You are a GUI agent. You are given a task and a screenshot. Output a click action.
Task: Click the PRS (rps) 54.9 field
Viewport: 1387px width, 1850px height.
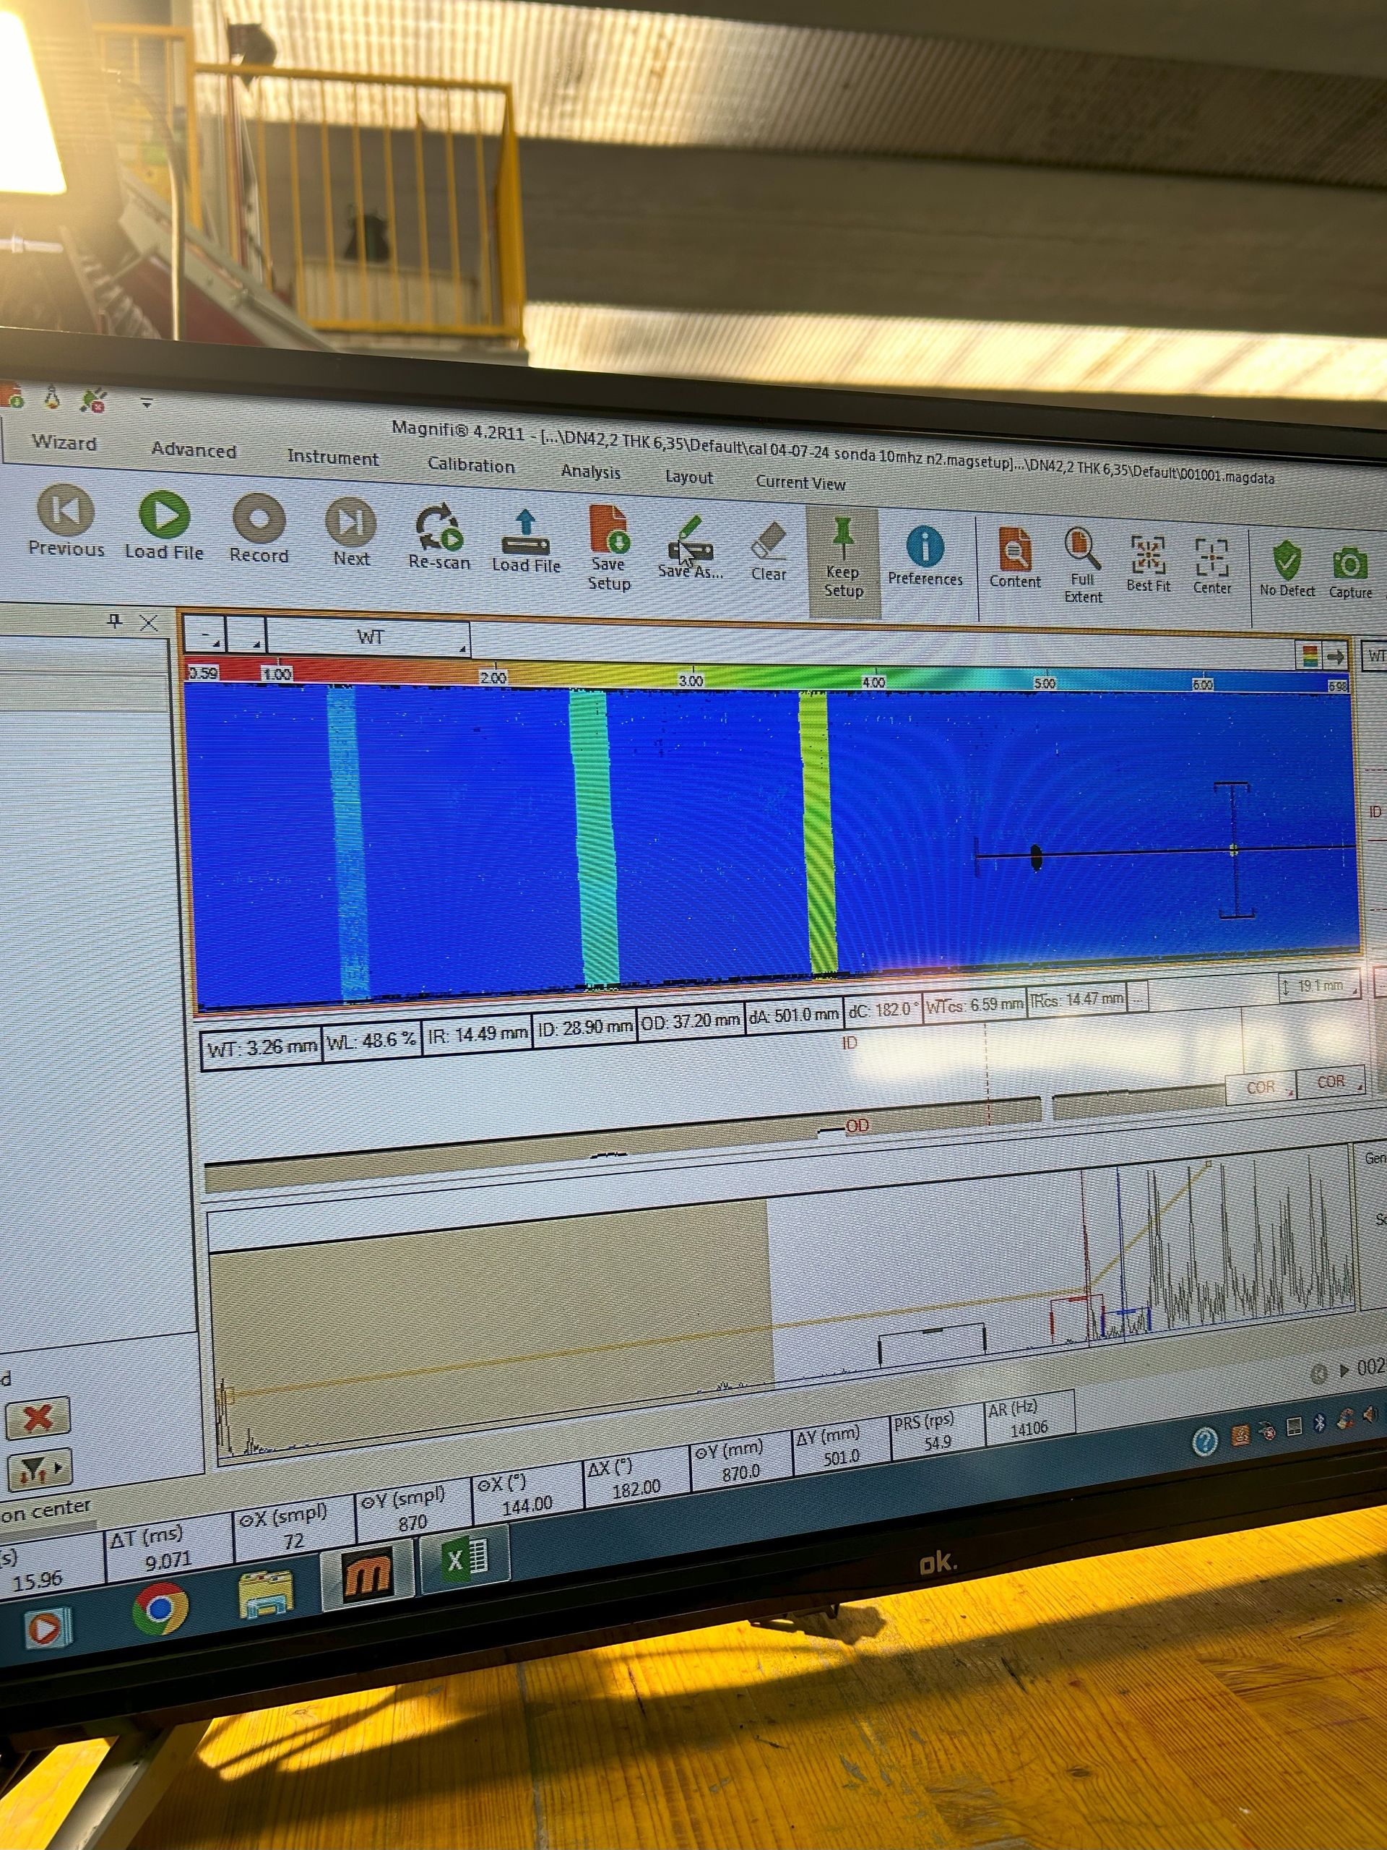(x=936, y=1432)
